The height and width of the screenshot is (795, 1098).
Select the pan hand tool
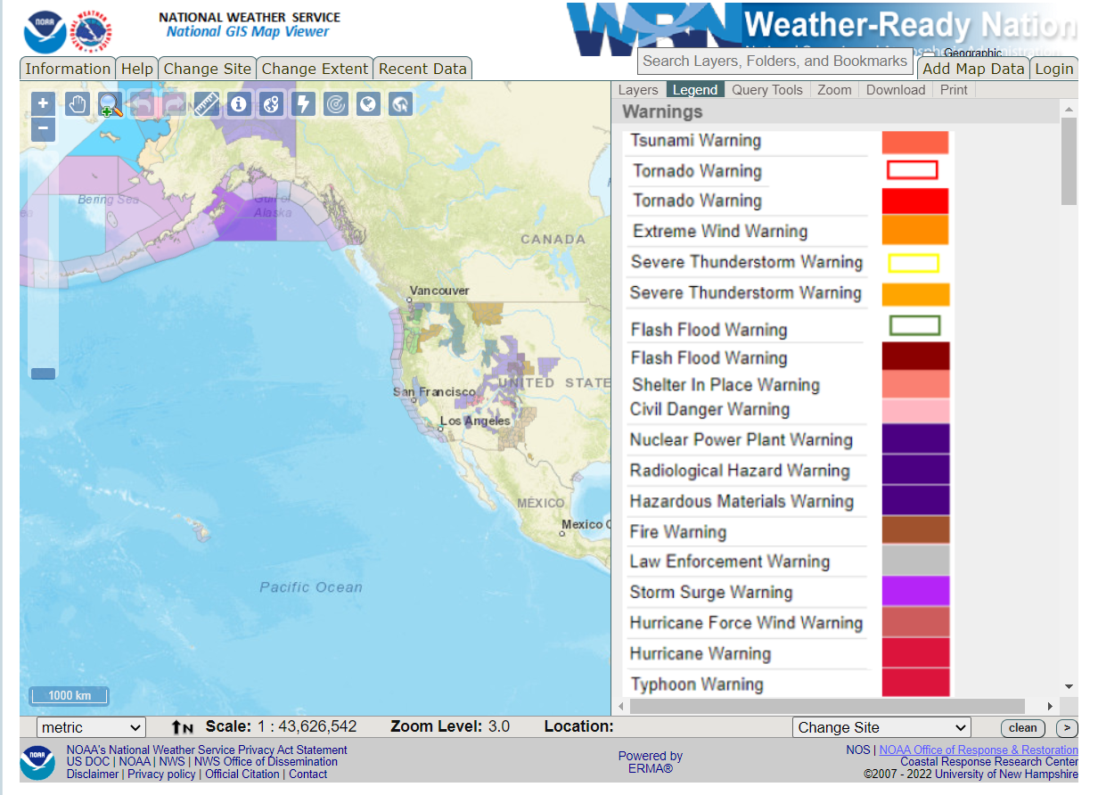coord(77,104)
